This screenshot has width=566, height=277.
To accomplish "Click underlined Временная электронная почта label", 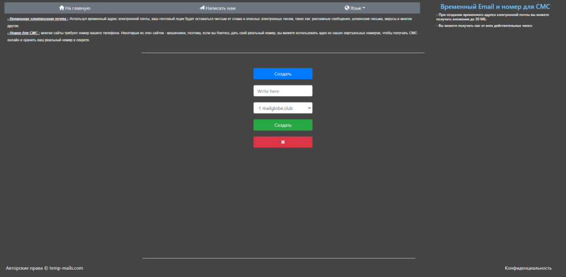I will click(x=38, y=19).
